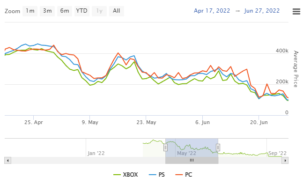
Task: Edit the Apr 17, 2022 start date
Action: pyautogui.click(x=212, y=11)
